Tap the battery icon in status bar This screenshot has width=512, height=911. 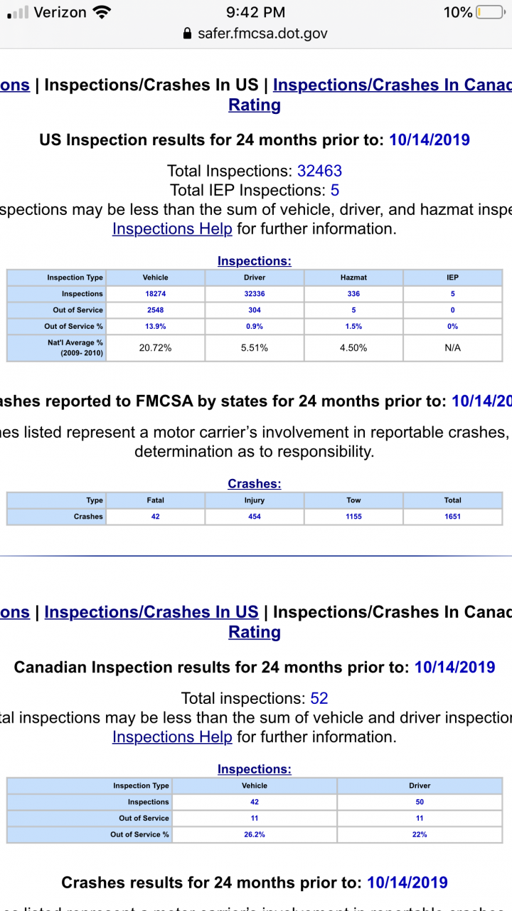coord(489,12)
